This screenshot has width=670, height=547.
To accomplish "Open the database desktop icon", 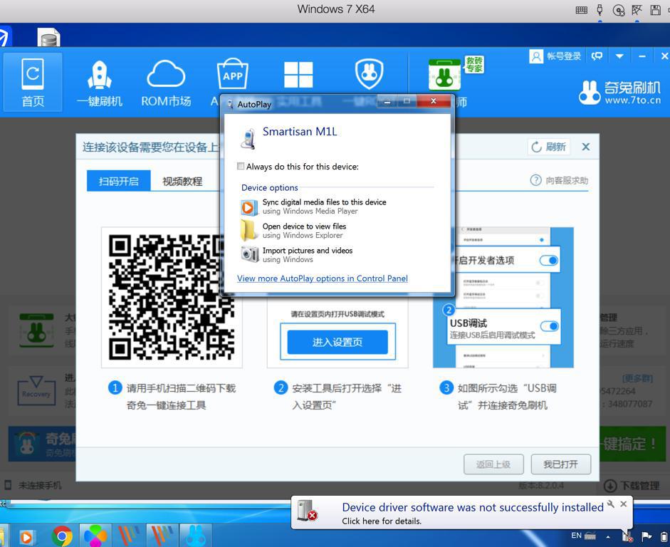I will pos(48,37).
